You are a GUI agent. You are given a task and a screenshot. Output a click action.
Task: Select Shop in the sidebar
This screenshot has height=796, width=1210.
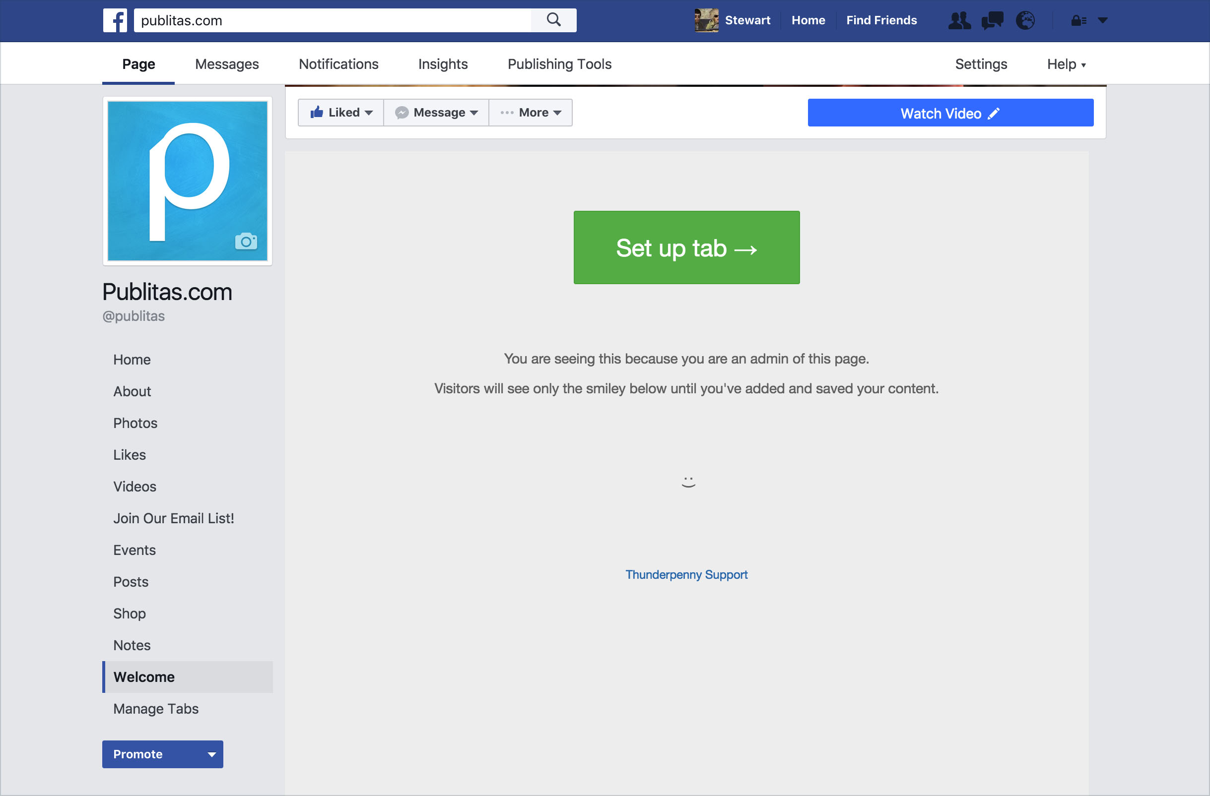coord(130,613)
